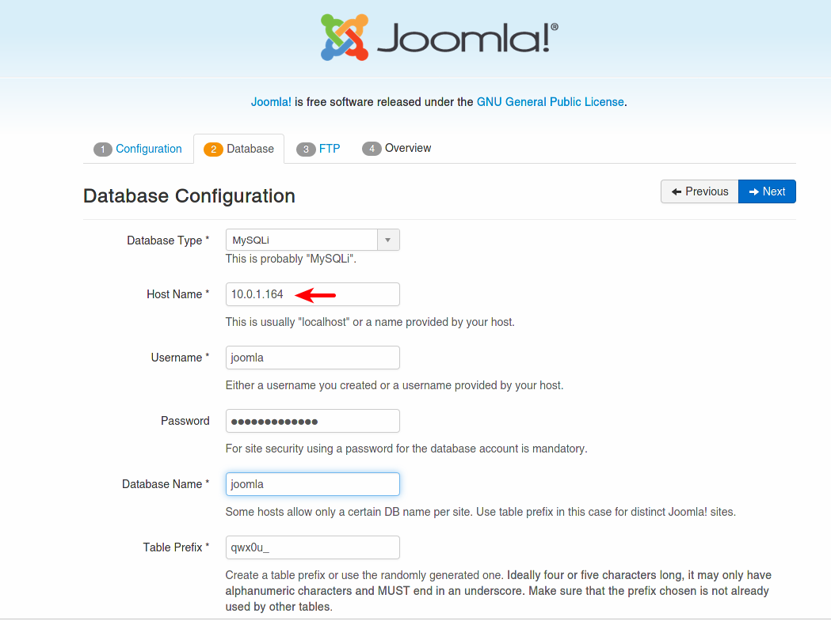The image size is (831, 621).
Task: Click the 'Some hosts allow only' hint
Action: pos(481,512)
